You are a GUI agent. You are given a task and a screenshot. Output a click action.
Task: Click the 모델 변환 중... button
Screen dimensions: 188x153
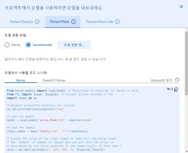click(x=74, y=45)
